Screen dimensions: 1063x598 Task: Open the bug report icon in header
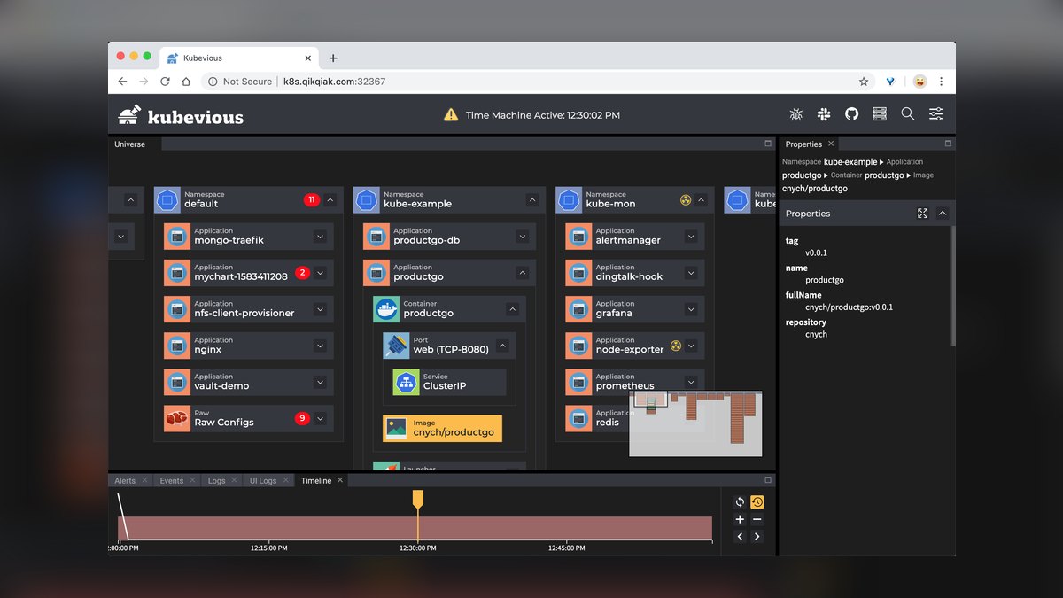pos(795,114)
